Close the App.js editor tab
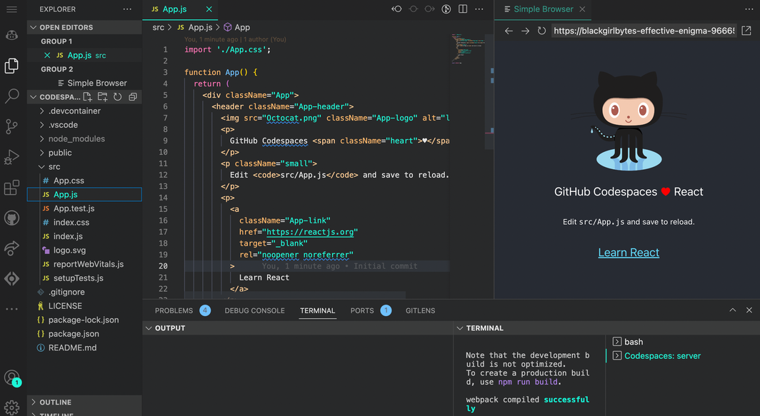This screenshot has height=416, width=760. [x=209, y=9]
